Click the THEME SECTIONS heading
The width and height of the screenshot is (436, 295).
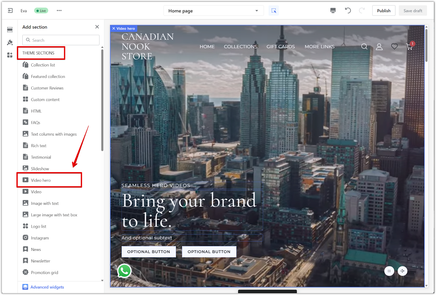coord(38,53)
